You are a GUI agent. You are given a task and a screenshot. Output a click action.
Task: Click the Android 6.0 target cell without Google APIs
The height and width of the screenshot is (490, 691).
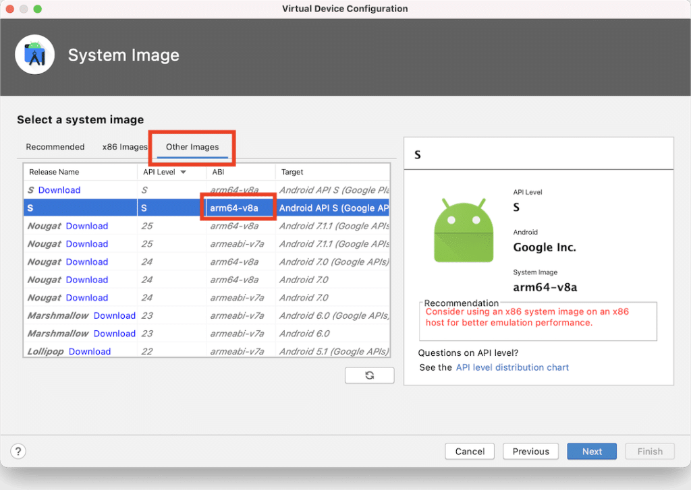point(333,334)
